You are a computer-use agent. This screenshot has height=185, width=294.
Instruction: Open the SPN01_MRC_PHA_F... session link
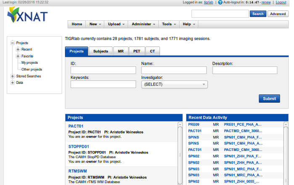pos(243,169)
